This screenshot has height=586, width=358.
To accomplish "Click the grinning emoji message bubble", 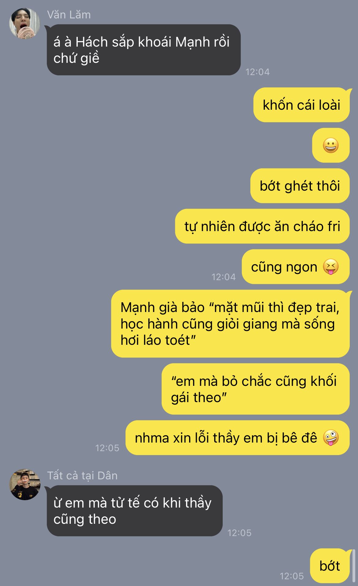I will (x=331, y=145).
